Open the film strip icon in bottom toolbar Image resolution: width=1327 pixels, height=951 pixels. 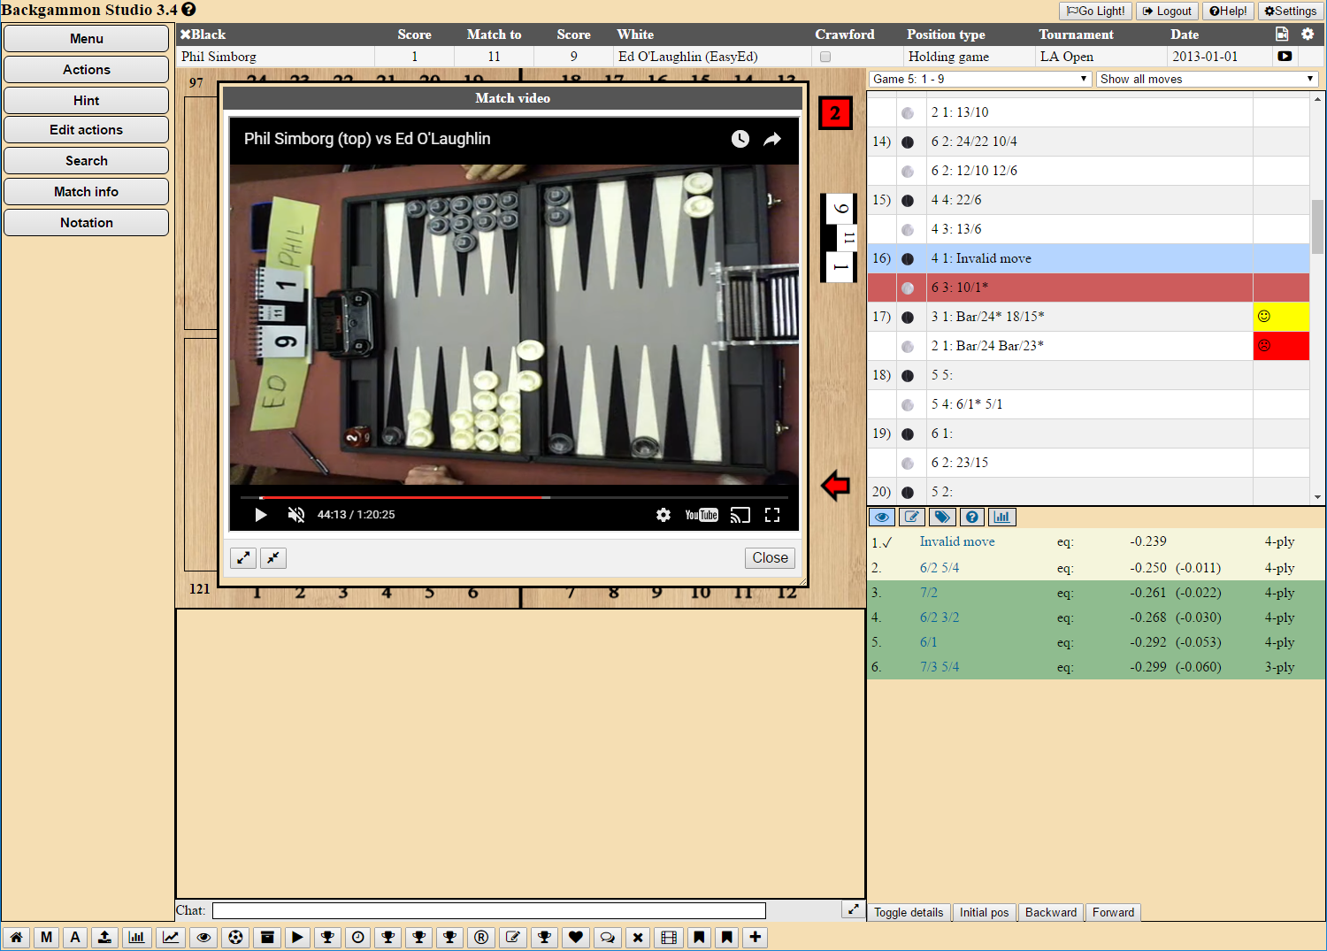[669, 937]
